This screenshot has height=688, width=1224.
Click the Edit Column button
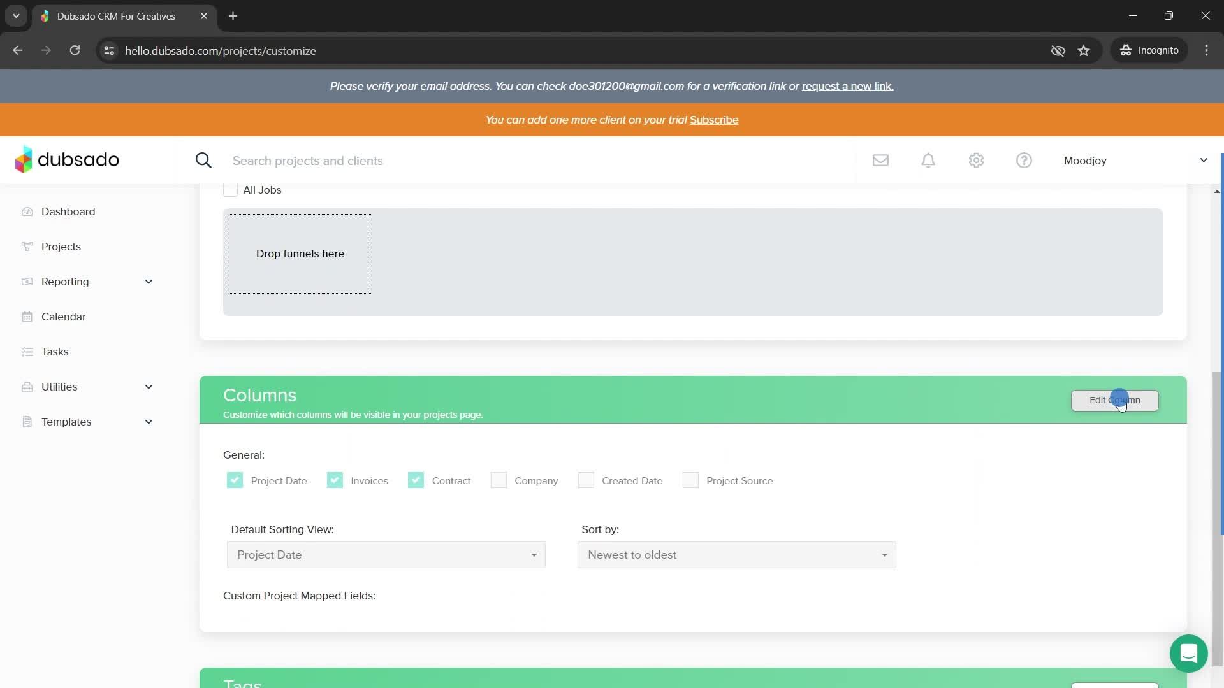click(1114, 400)
